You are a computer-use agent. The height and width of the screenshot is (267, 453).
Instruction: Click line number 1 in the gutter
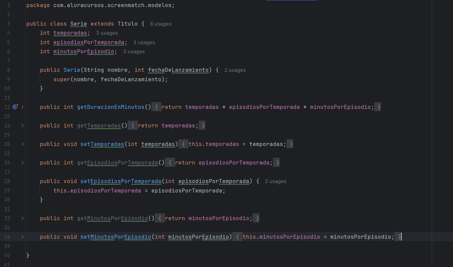(8, 5)
